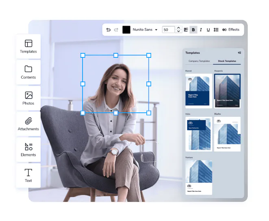Collapse the Templates panel
This screenshot has width=269, height=221.
[239, 53]
